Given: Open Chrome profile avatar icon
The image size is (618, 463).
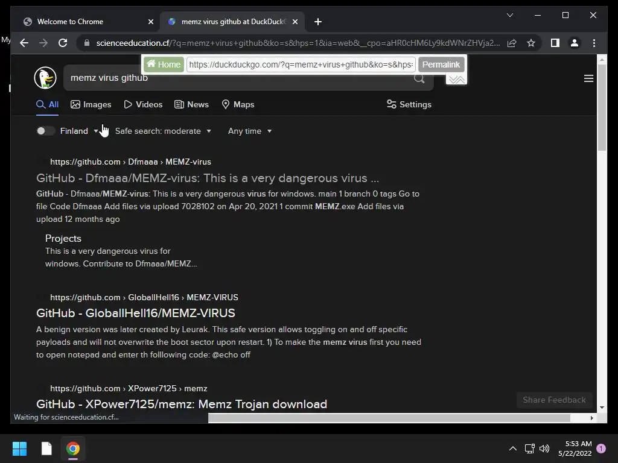Looking at the screenshot, I should pyautogui.click(x=575, y=43).
